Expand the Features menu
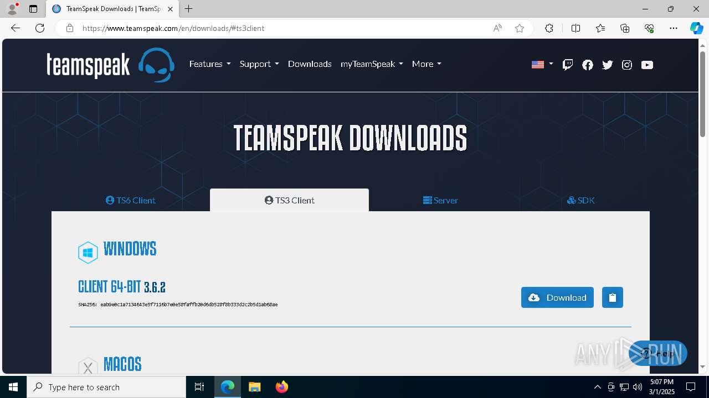709x398 pixels. click(x=210, y=64)
